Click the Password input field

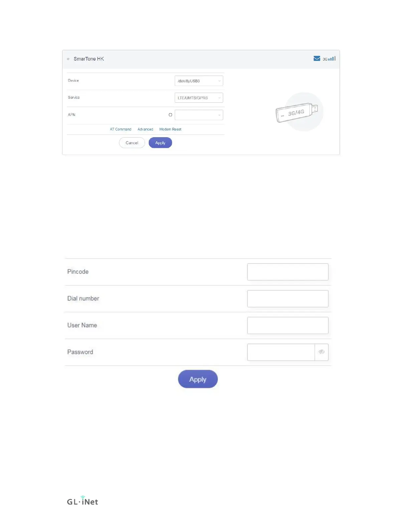(x=281, y=352)
